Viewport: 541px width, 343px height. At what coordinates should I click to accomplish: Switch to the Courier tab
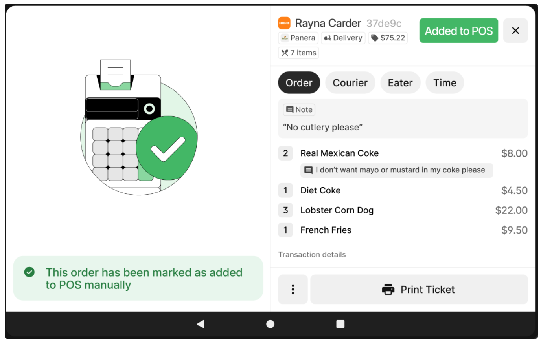coord(350,83)
